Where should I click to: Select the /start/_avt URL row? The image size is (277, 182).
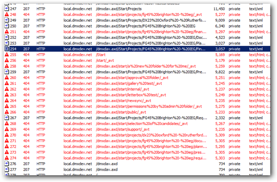pos(105,61)
